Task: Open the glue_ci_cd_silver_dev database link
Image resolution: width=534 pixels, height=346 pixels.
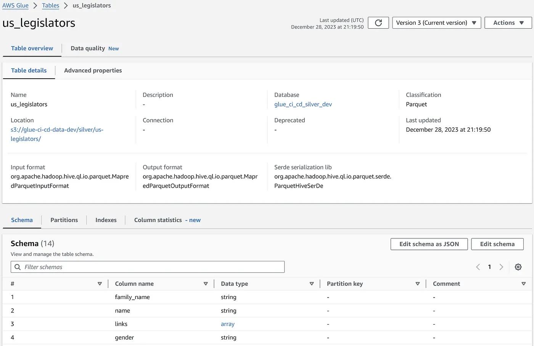Action: pyautogui.click(x=303, y=105)
